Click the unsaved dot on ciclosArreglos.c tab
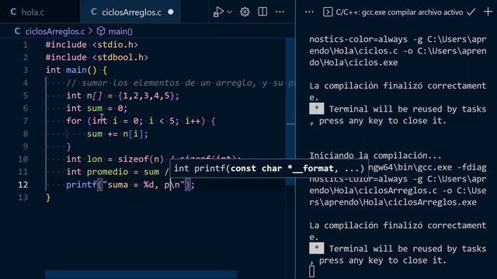The image size is (497, 279). pos(171,12)
